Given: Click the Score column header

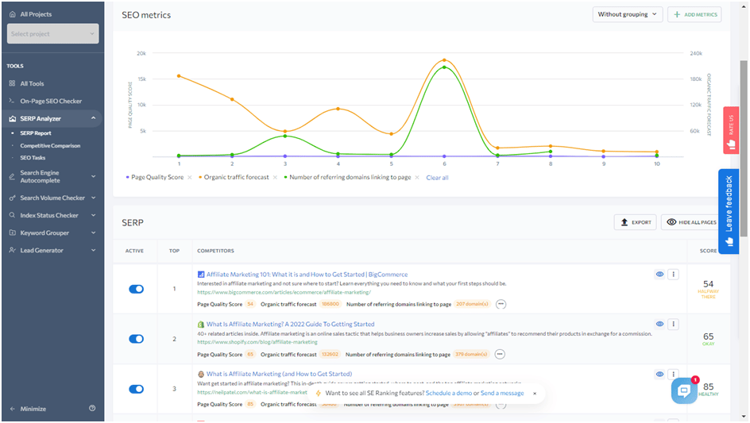Looking at the screenshot, I should (x=709, y=251).
